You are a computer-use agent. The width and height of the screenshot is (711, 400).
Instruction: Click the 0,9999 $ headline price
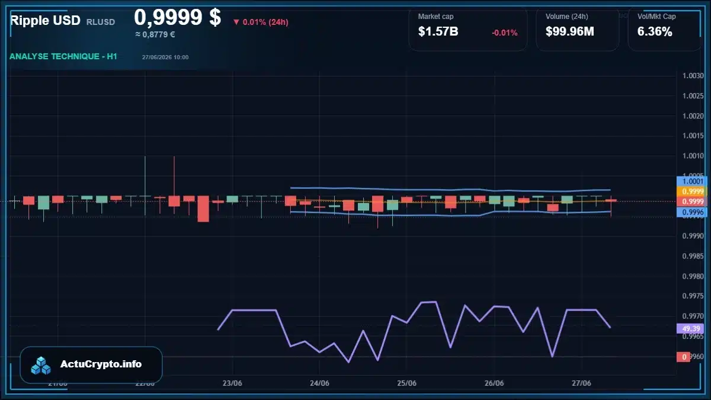[x=177, y=17]
